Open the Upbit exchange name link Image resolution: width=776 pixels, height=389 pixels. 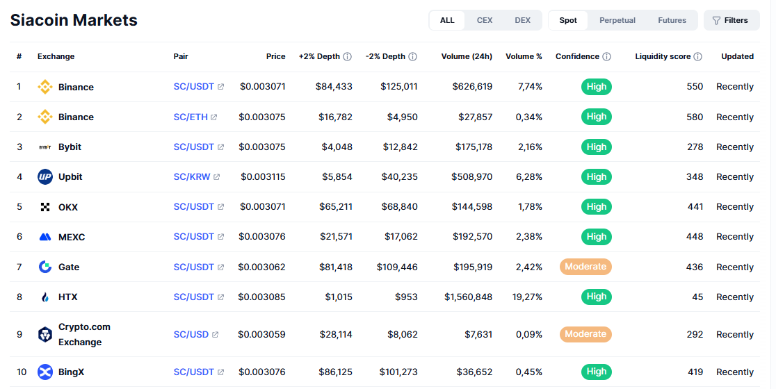(70, 177)
